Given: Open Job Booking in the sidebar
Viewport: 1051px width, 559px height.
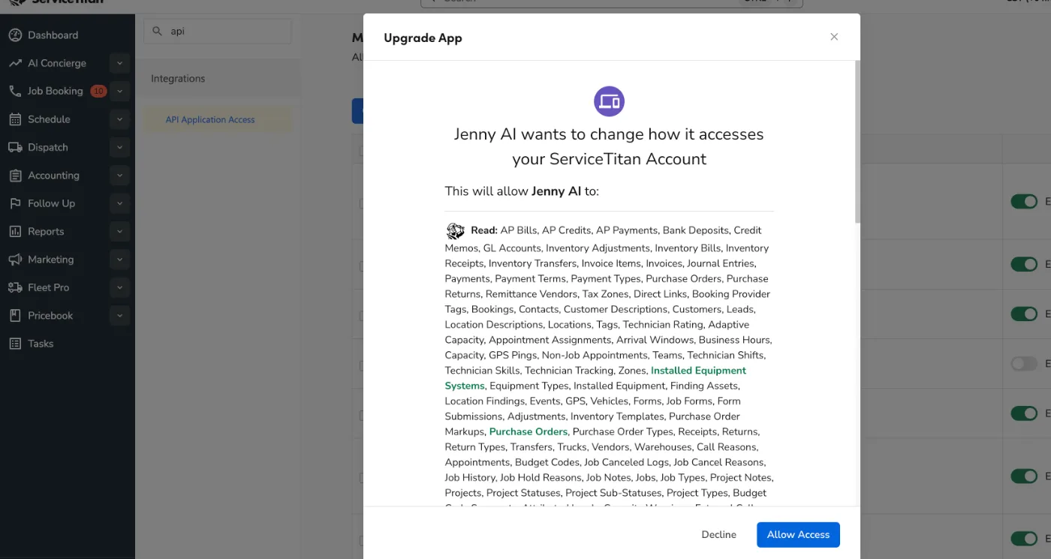Looking at the screenshot, I should click(x=56, y=92).
